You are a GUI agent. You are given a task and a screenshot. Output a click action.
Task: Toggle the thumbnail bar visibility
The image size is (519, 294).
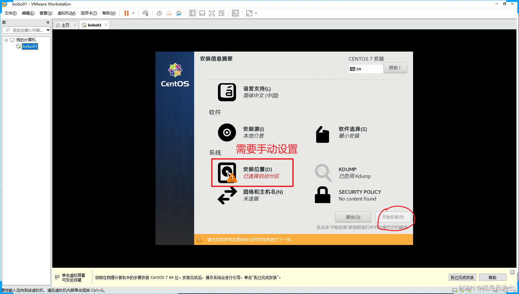coord(202,13)
